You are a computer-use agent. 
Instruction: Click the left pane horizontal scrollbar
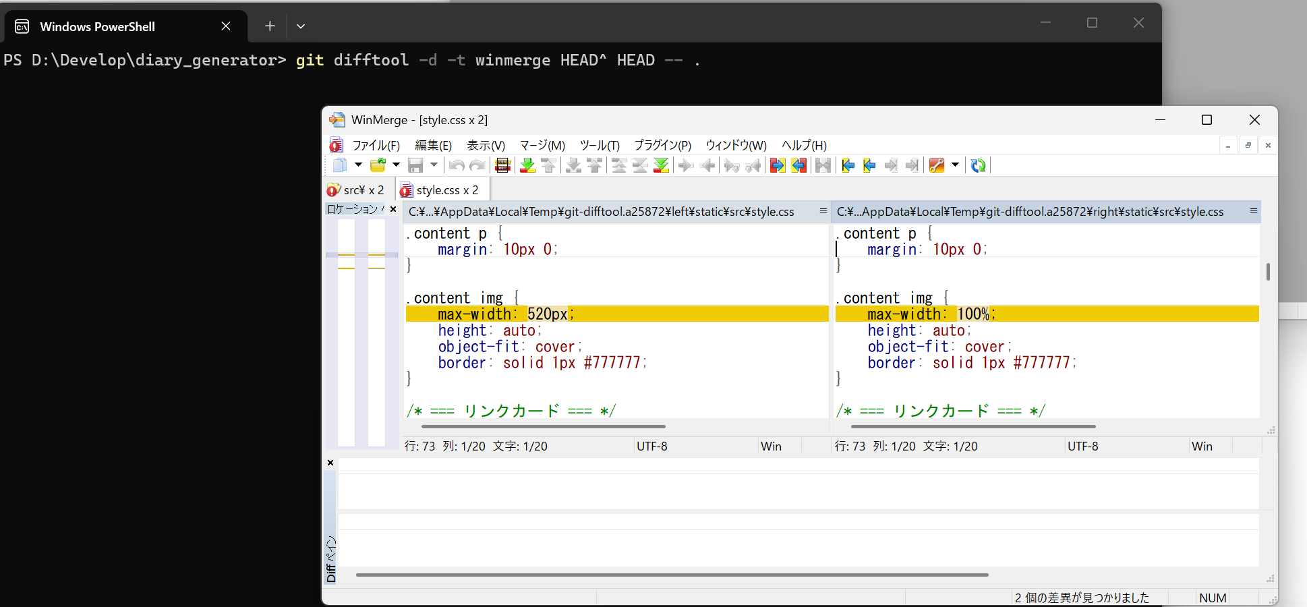[543, 426]
